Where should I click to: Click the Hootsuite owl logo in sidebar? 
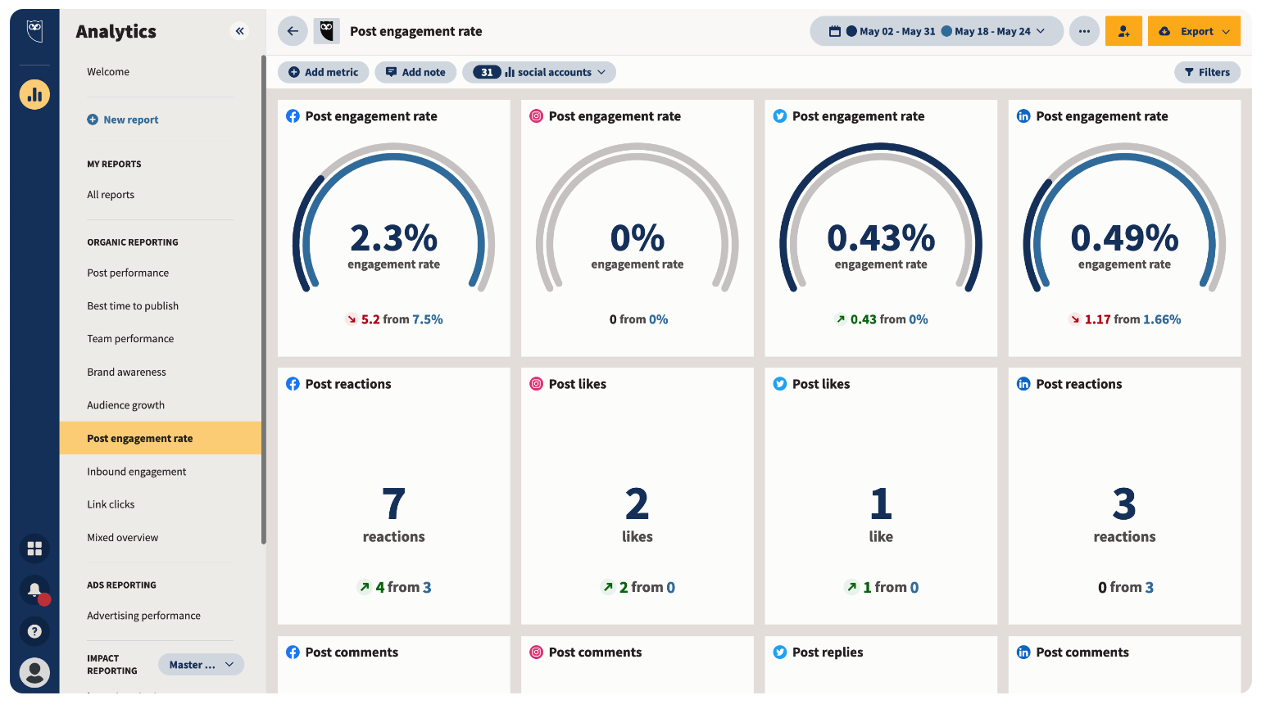click(x=34, y=31)
